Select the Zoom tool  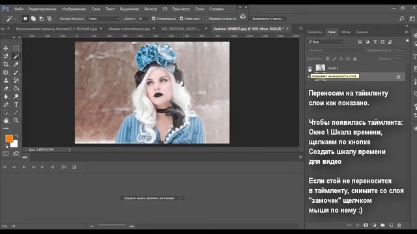point(16,120)
